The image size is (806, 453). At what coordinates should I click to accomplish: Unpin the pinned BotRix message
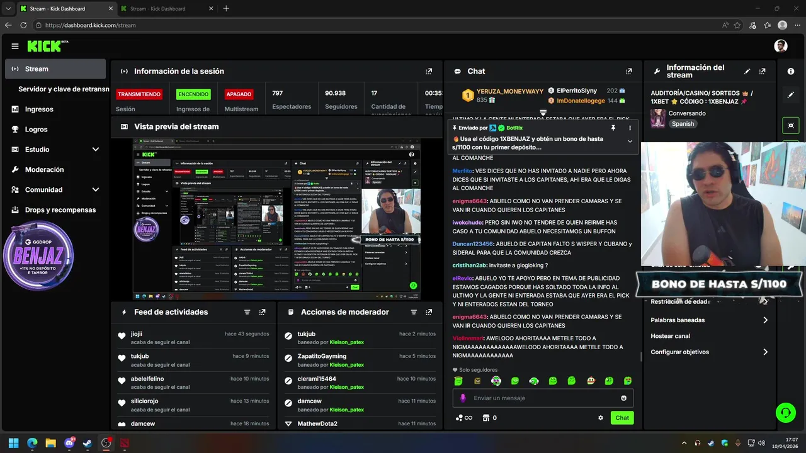point(613,128)
